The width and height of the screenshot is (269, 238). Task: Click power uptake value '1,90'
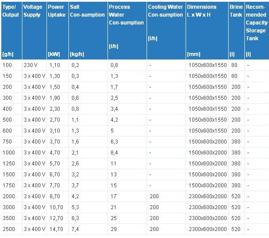click(55, 98)
